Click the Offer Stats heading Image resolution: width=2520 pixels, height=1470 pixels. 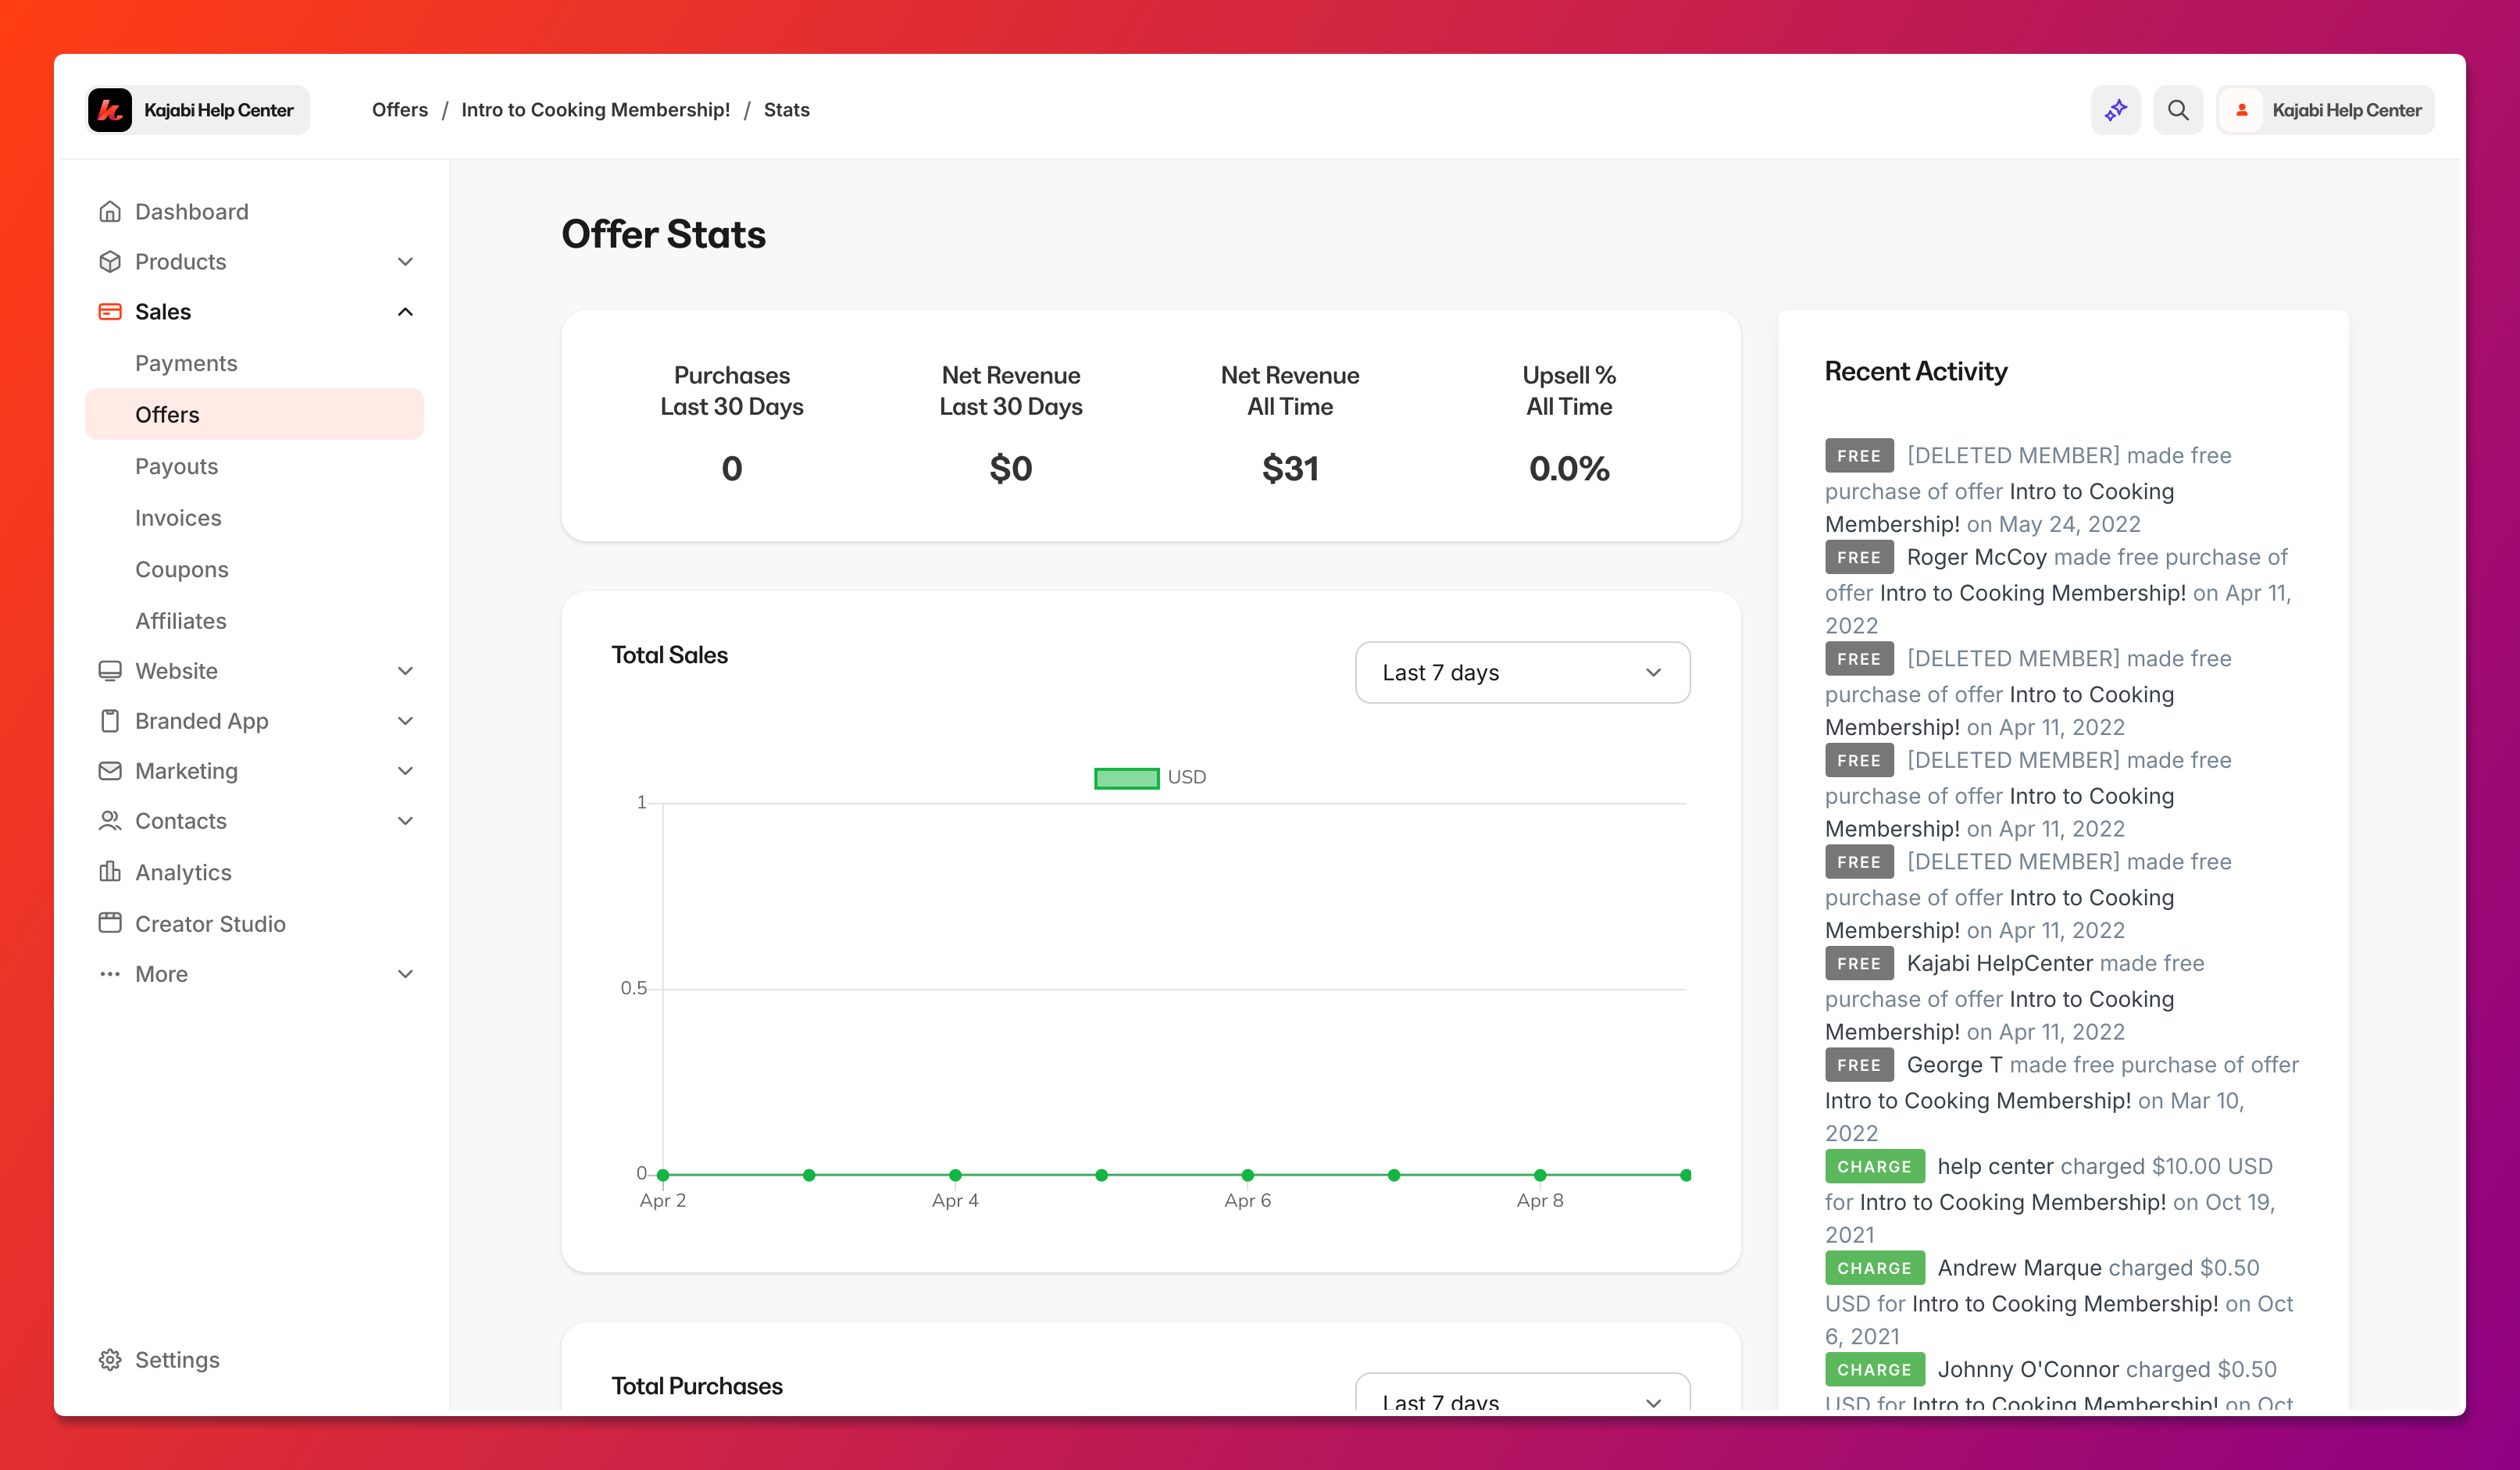coord(663,234)
